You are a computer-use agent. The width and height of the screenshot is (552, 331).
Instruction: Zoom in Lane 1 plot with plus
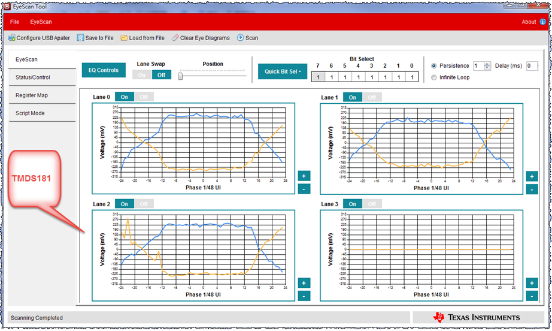pyautogui.click(x=532, y=176)
